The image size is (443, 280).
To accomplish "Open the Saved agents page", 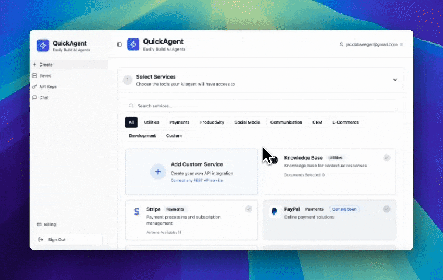I will [x=69, y=75].
